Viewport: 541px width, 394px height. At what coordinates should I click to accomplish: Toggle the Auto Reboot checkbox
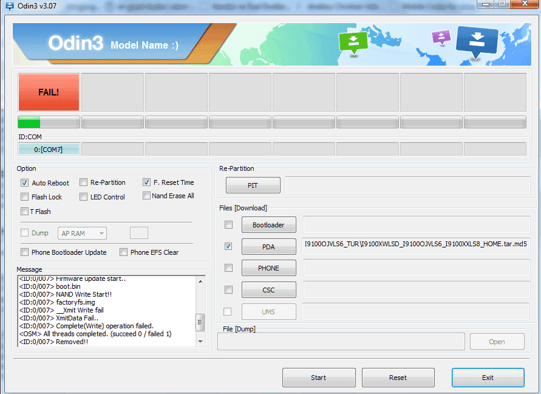pyautogui.click(x=25, y=182)
